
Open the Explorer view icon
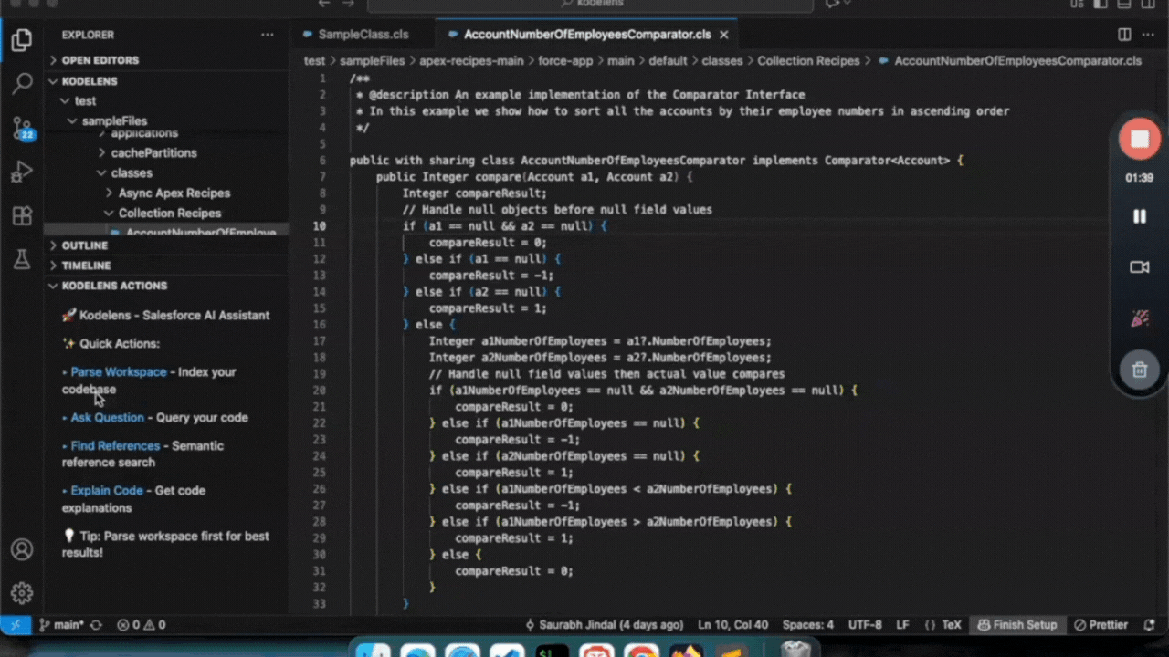click(x=22, y=40)
